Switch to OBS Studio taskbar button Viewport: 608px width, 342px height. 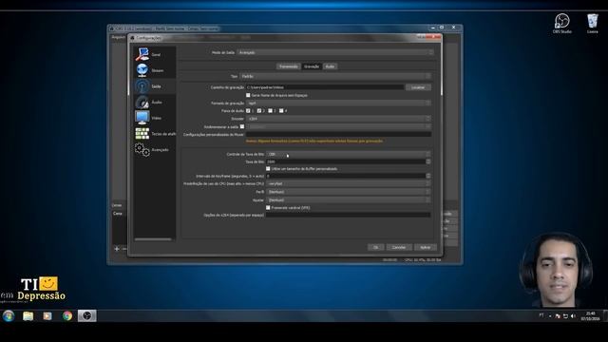[86, 316]
